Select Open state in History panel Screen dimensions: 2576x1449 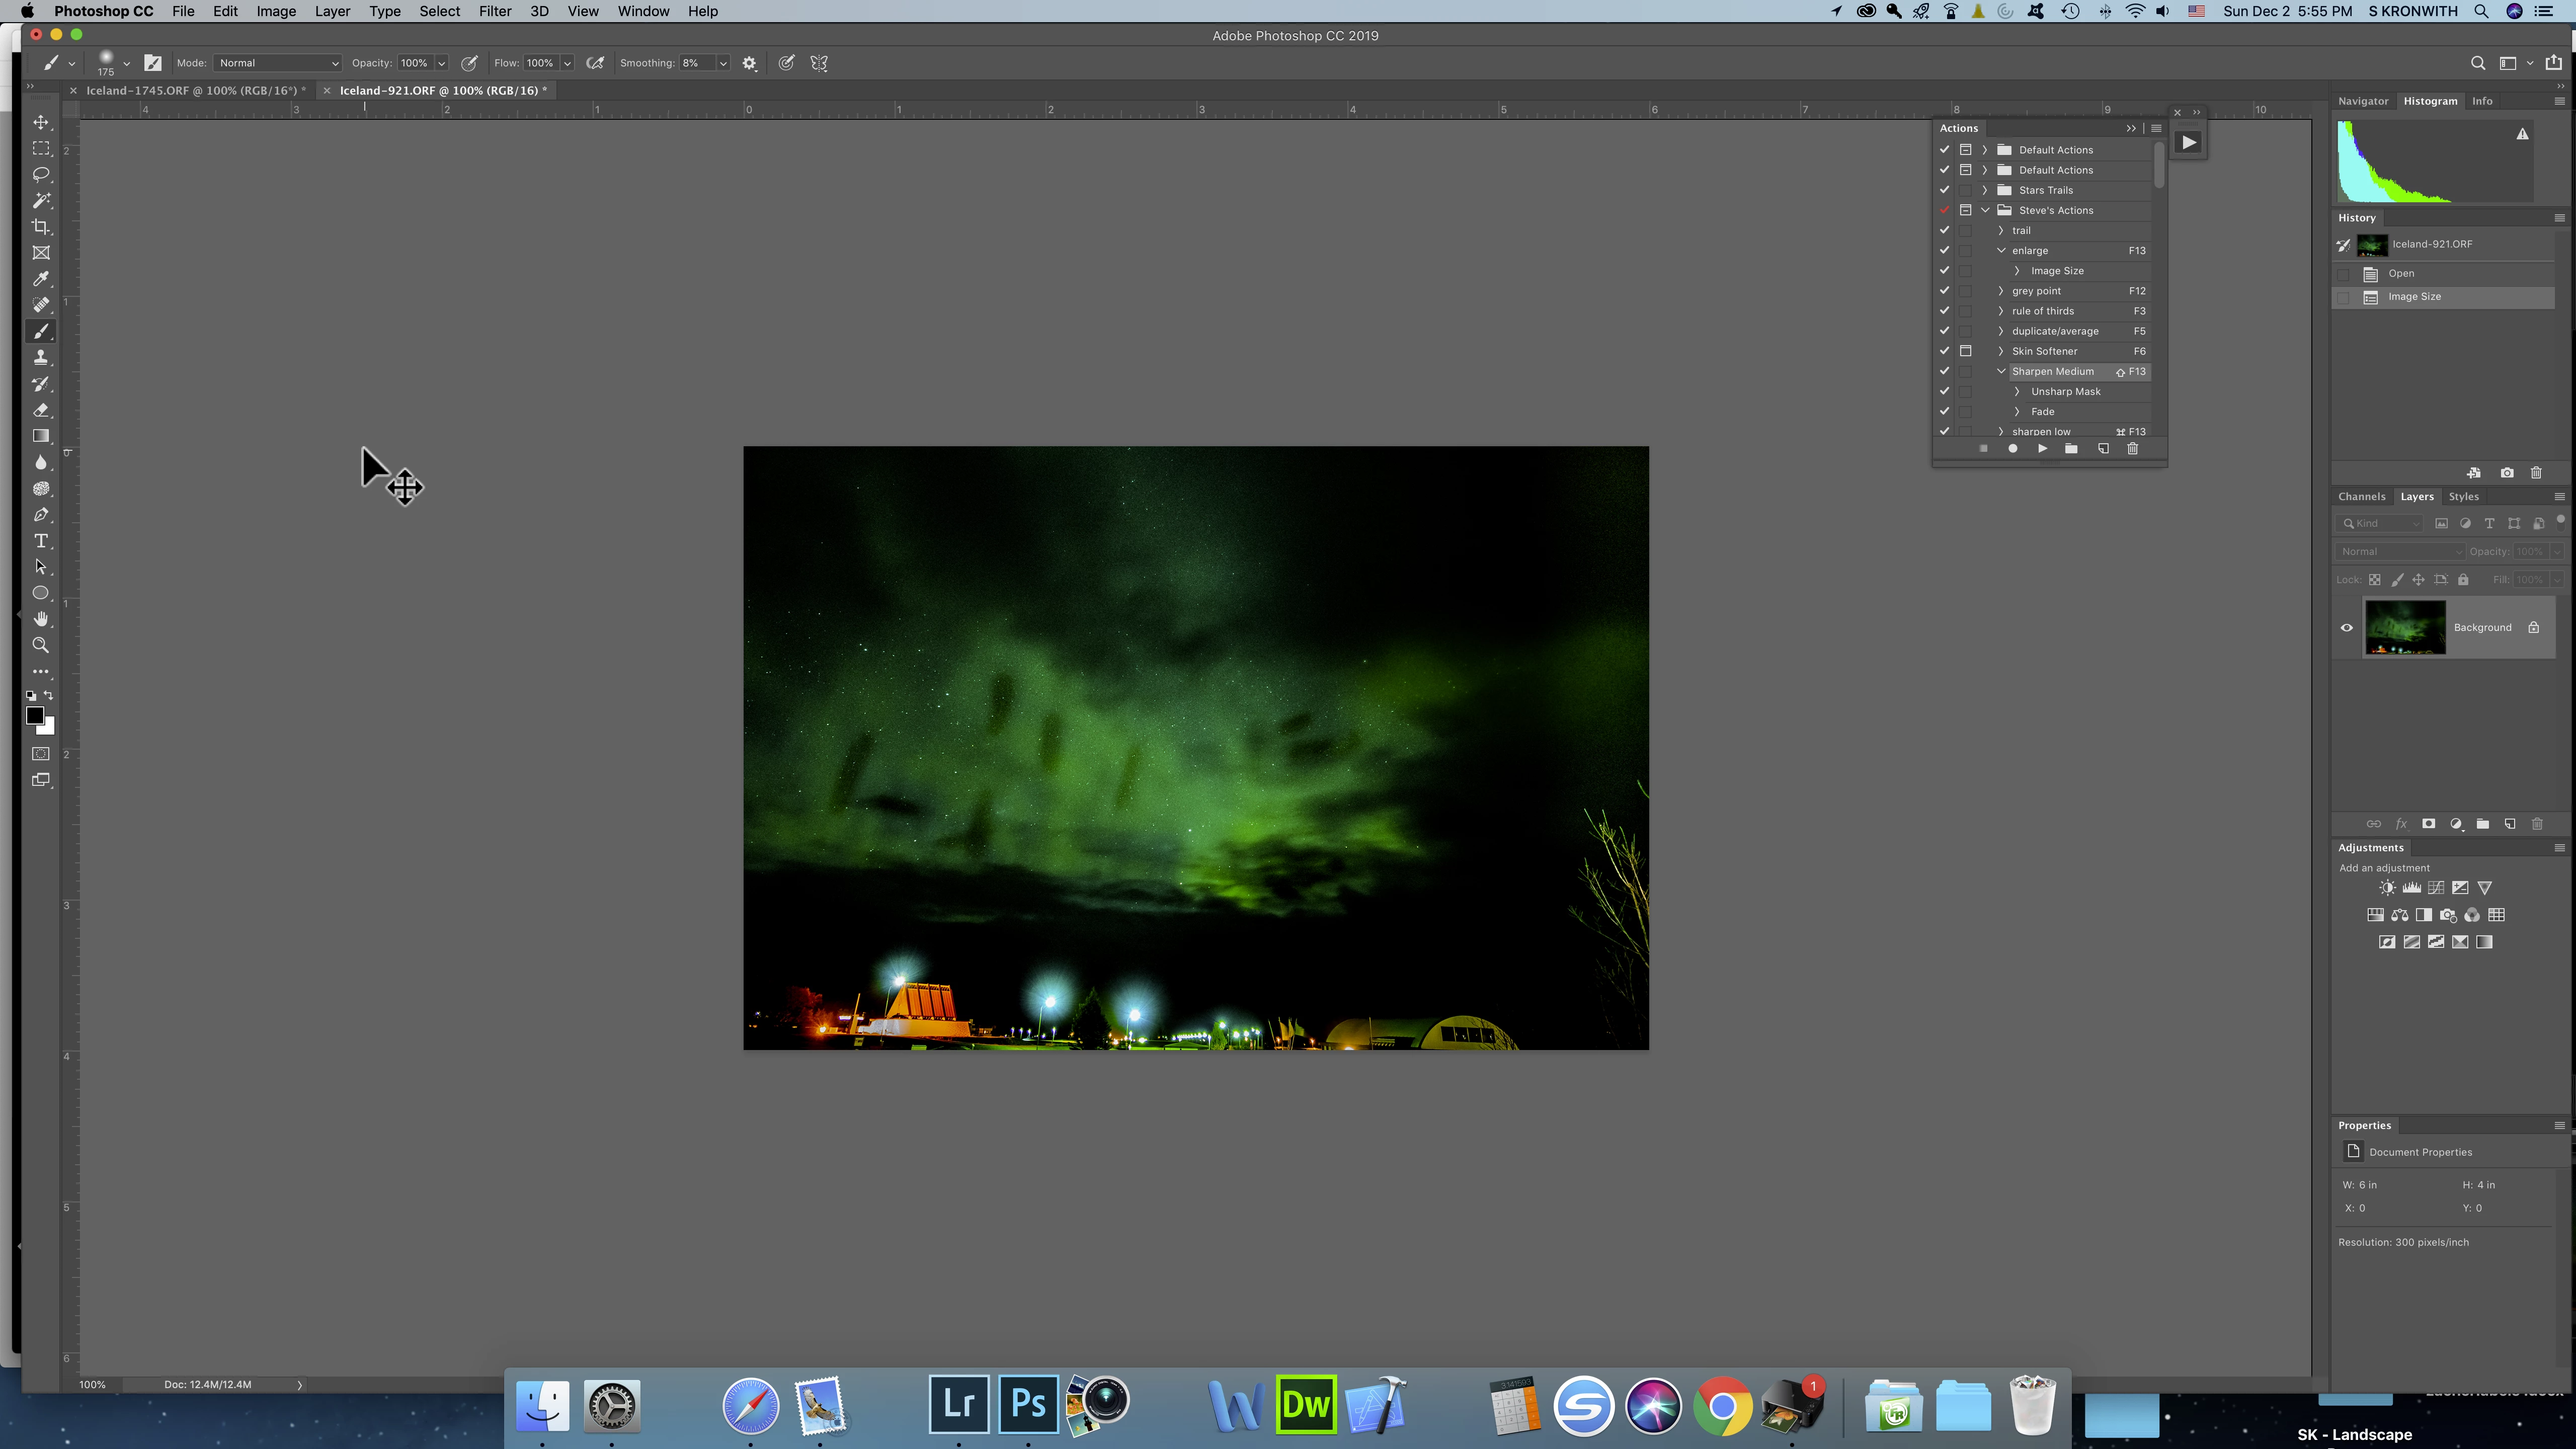point(2400,274)
